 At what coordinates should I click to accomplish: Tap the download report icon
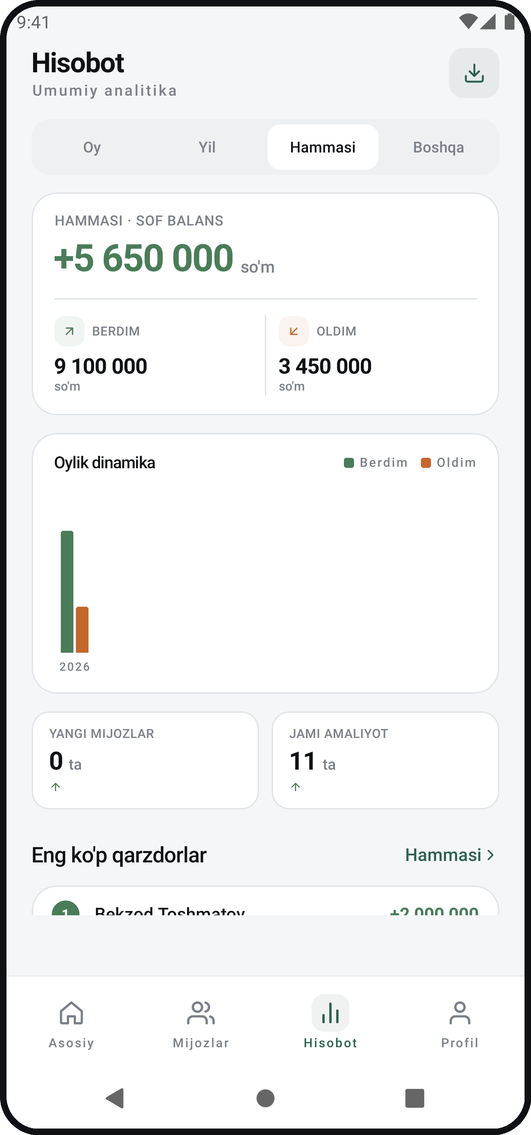pos(474,73)
